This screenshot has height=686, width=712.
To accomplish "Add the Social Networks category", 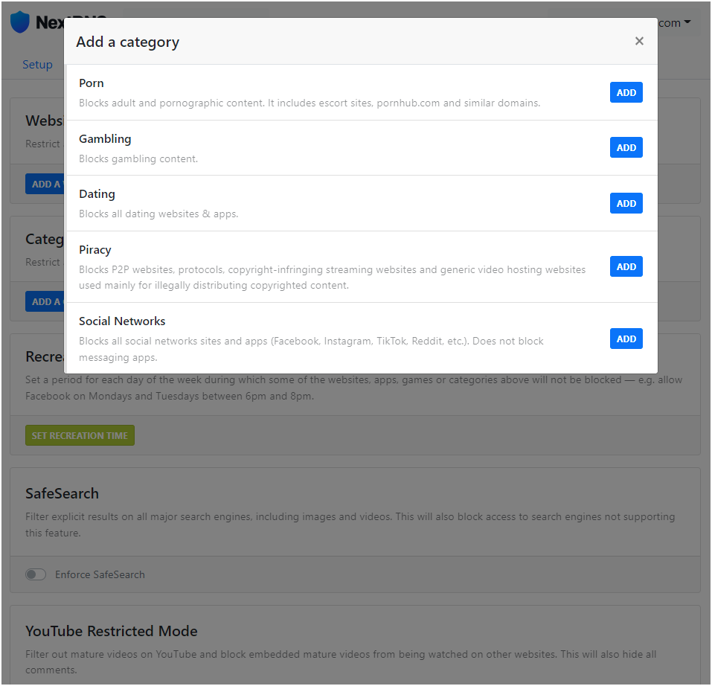I will pos(626,339).
